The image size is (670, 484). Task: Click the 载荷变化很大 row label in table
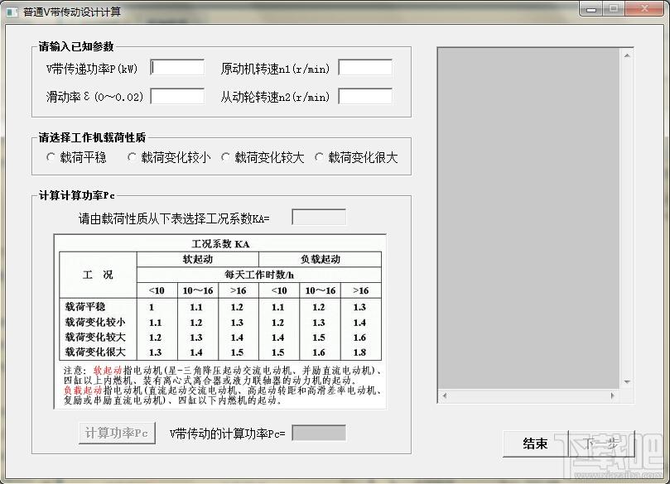click(95, 352)
